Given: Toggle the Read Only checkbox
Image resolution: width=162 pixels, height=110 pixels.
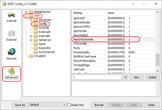Looking at the screenshot, I should pyautogui.click(x=69, y=105).
